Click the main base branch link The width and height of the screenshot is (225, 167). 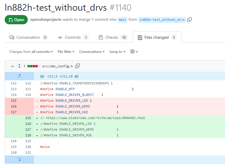tap(122, 20)
